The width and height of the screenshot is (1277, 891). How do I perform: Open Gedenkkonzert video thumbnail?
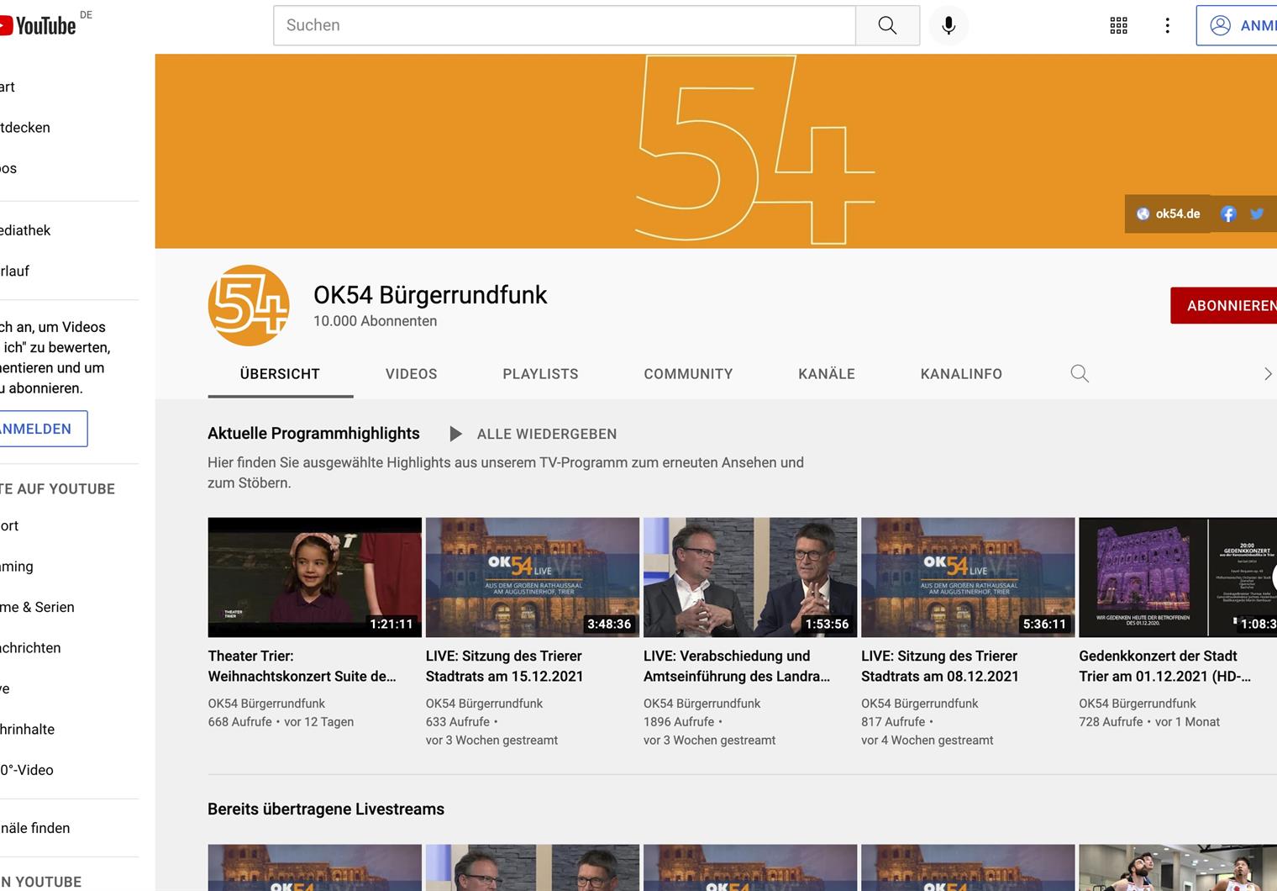[x=1178, y=577]
